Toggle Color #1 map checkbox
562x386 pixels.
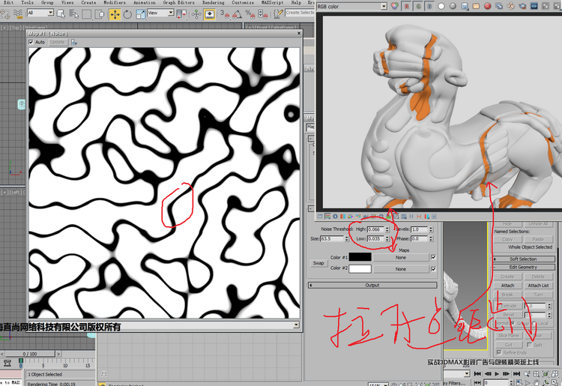click(433, 257)
